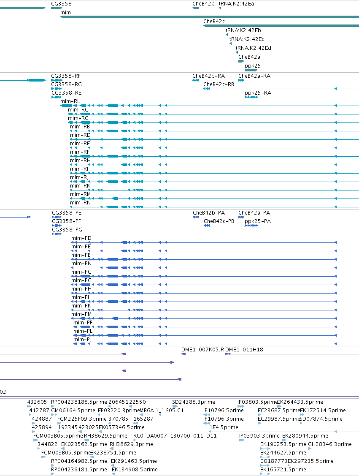The image size is (359, 476).
Task: Select the CG3358-PF protein label
Action: pyautogui.click(x=66, y=221)
